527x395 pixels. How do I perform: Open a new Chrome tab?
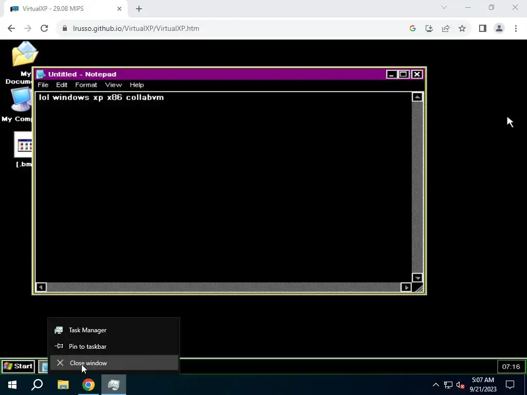pos(139,9)
